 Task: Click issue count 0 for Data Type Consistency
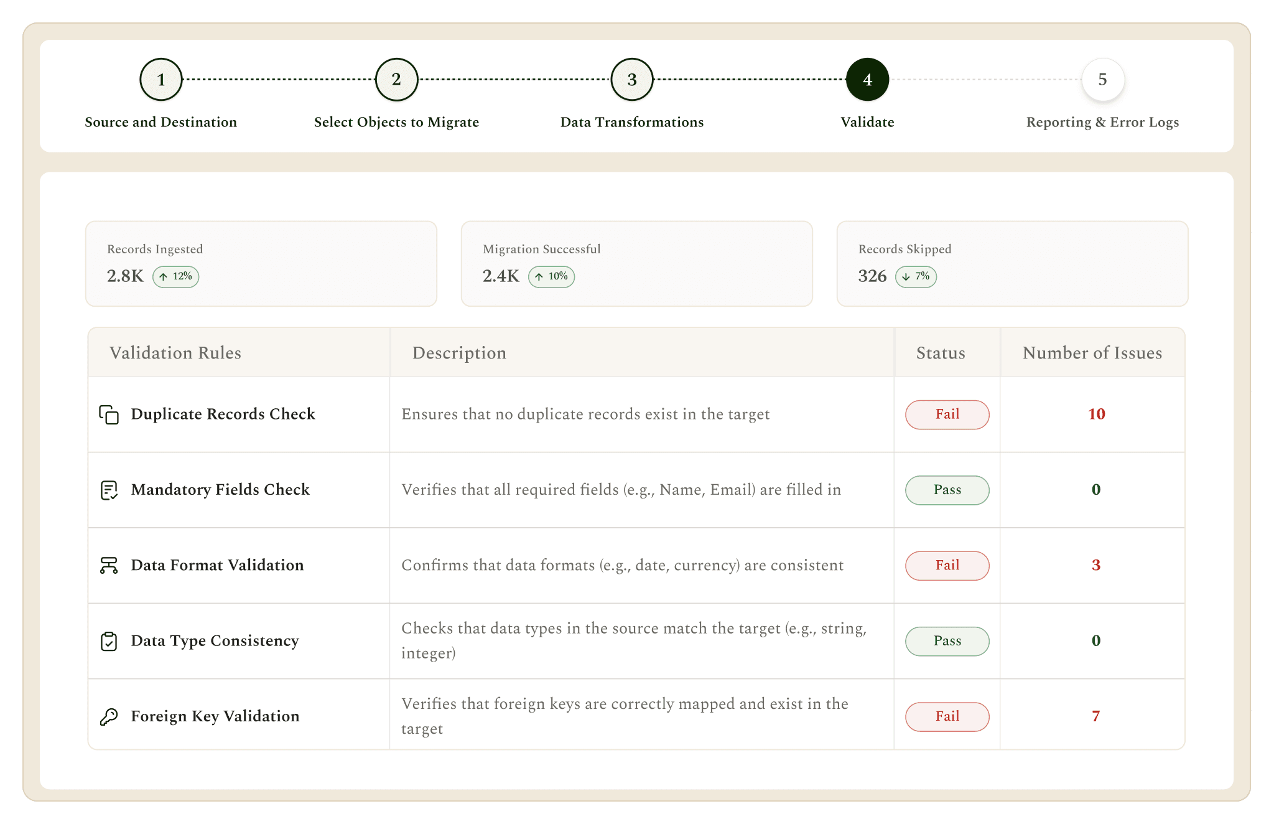pos(1096,641)
